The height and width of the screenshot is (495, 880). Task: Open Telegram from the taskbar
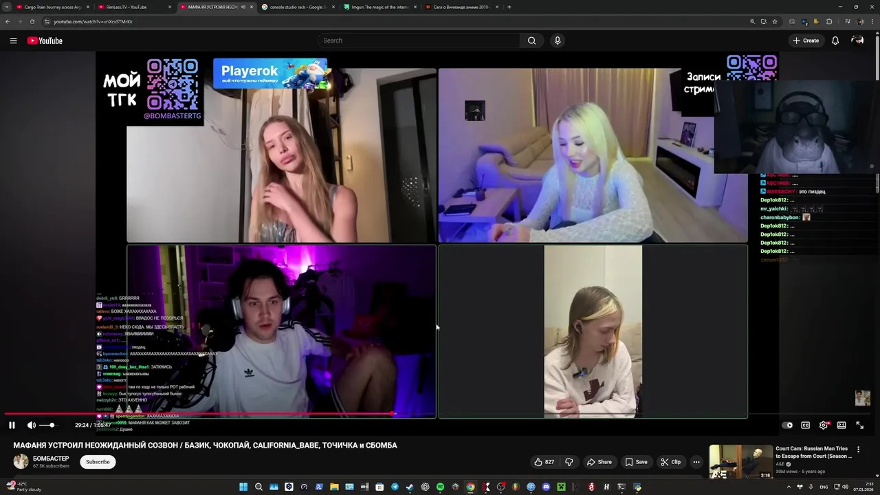(395, 487)
